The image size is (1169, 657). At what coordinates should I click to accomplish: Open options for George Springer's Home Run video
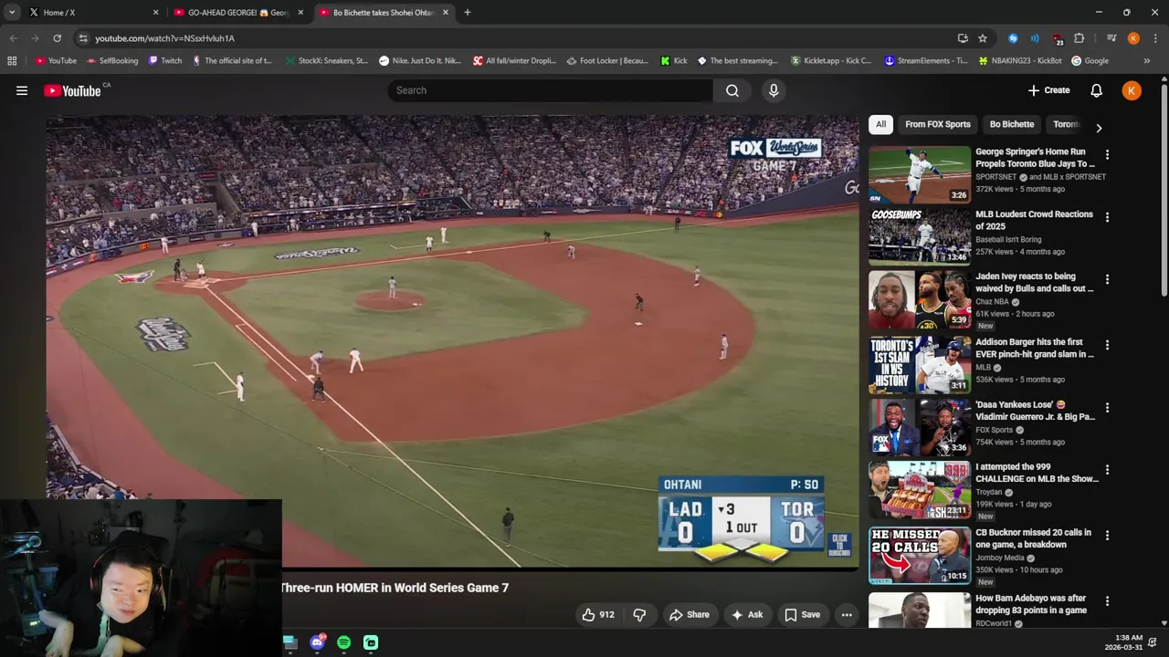(x=1107, y=155)
